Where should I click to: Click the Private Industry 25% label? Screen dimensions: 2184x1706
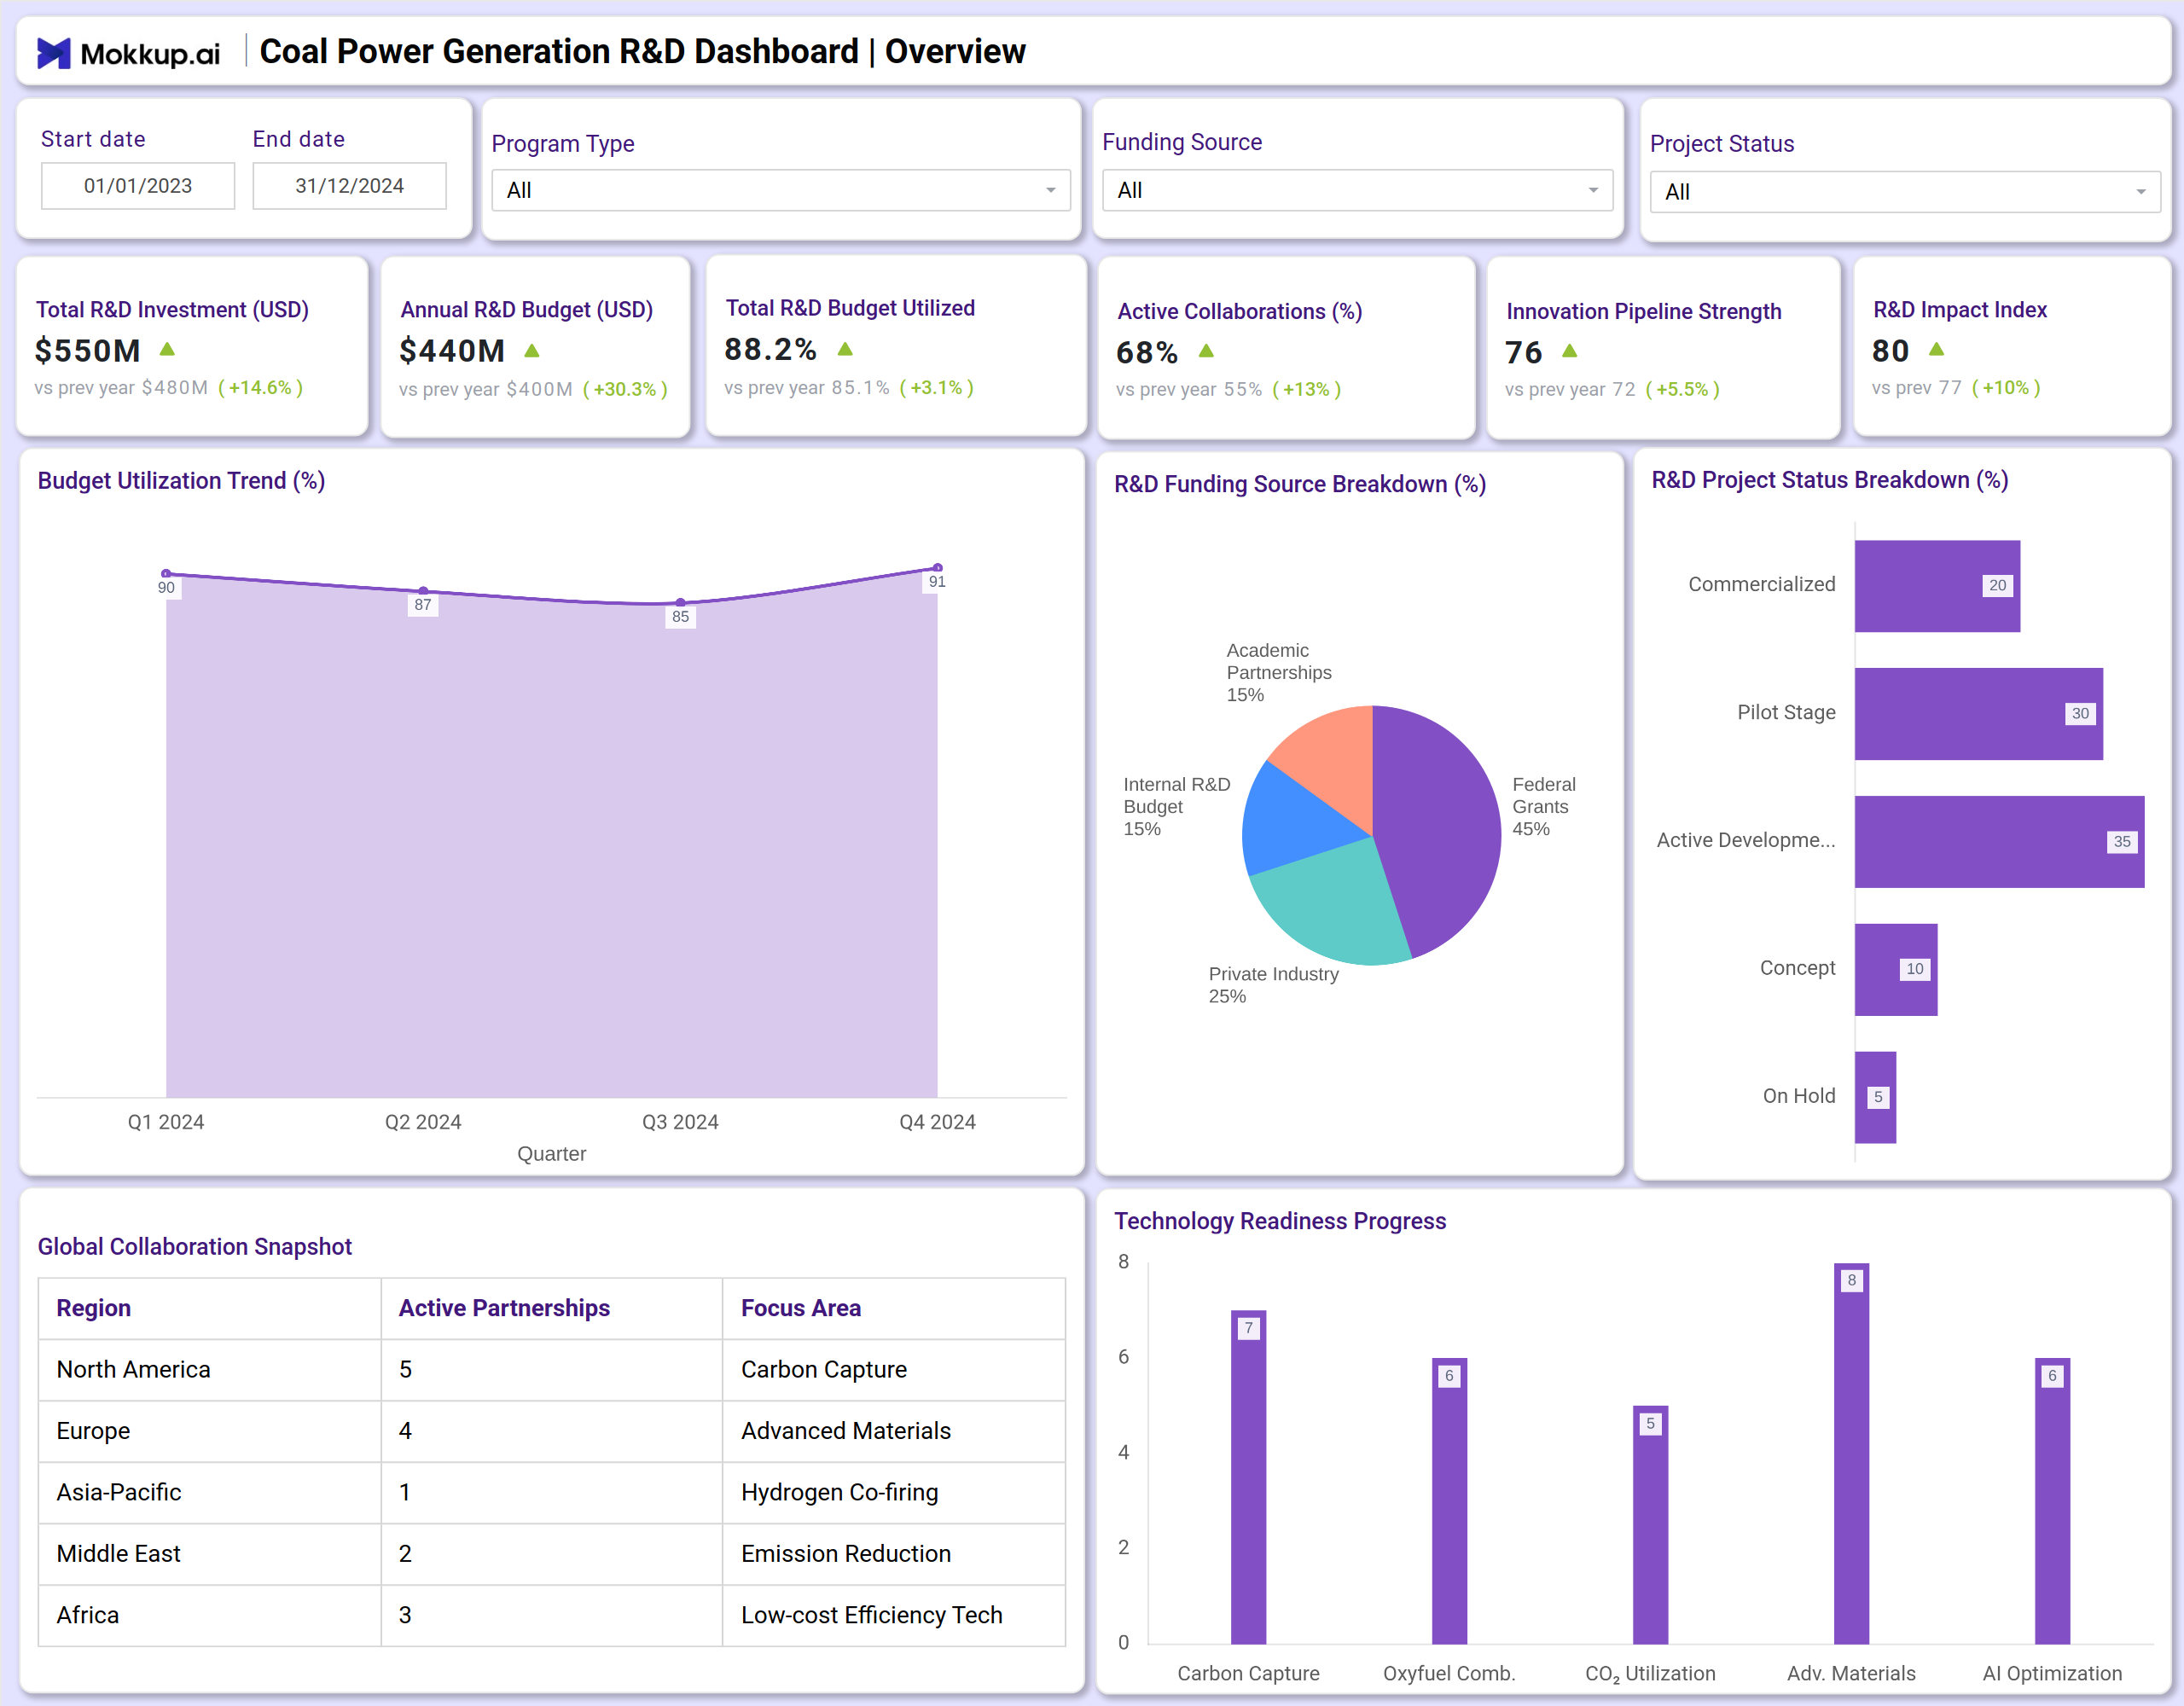[1272, 985]
